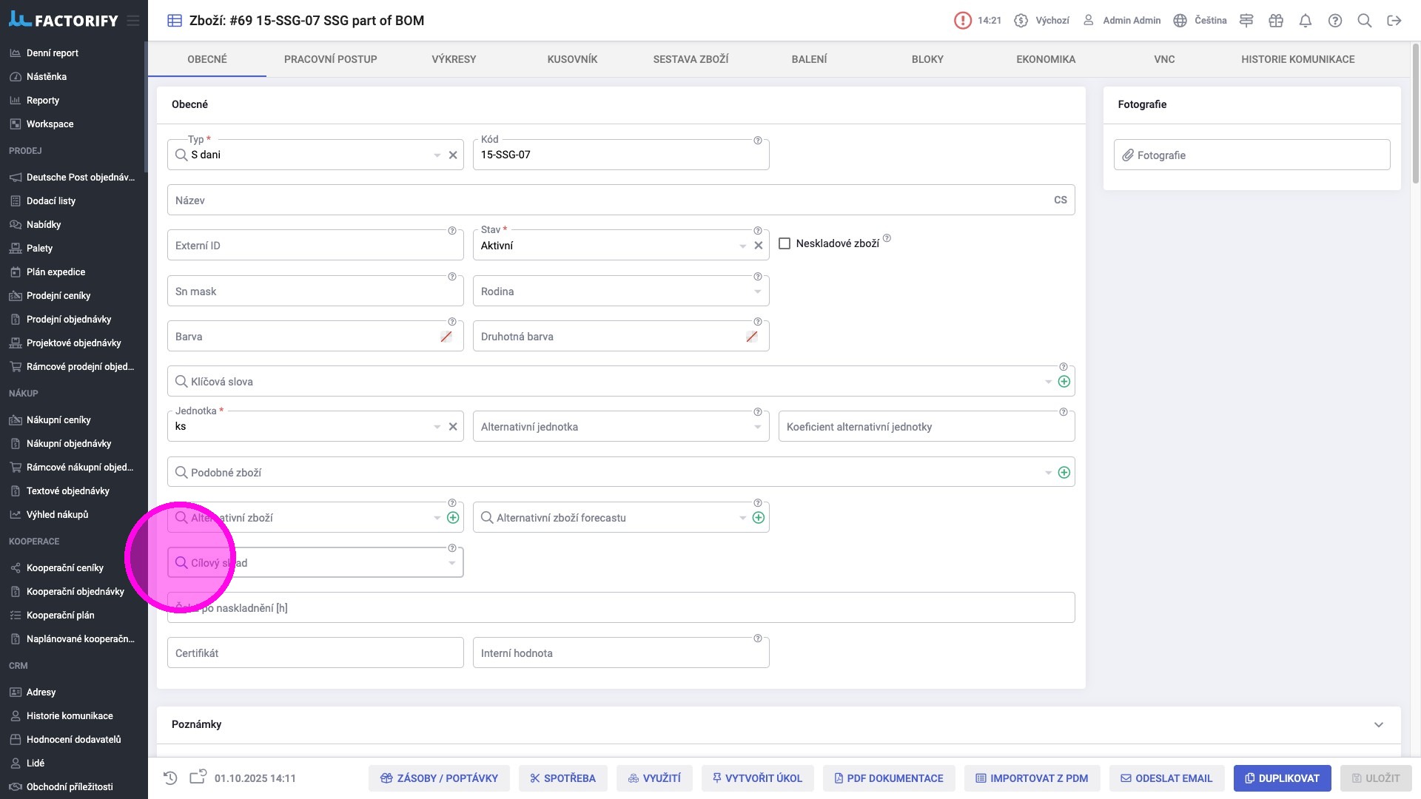The width and height of the screenshot is (1421, 799).
Task: Add keyword with green plus icon
Action: pos(1064,382)
